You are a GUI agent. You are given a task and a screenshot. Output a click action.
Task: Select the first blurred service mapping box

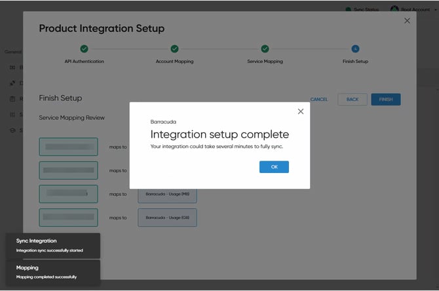point(68,147)
